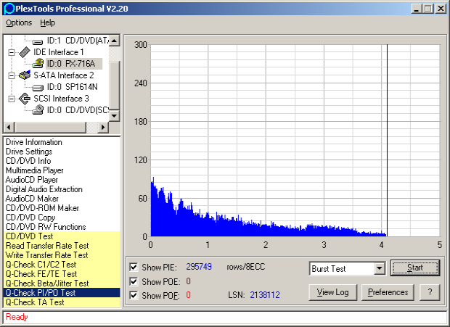Uncheck the Show PIE checkbox
This screenshot has height=327, width=450.
tap(134, 267)
